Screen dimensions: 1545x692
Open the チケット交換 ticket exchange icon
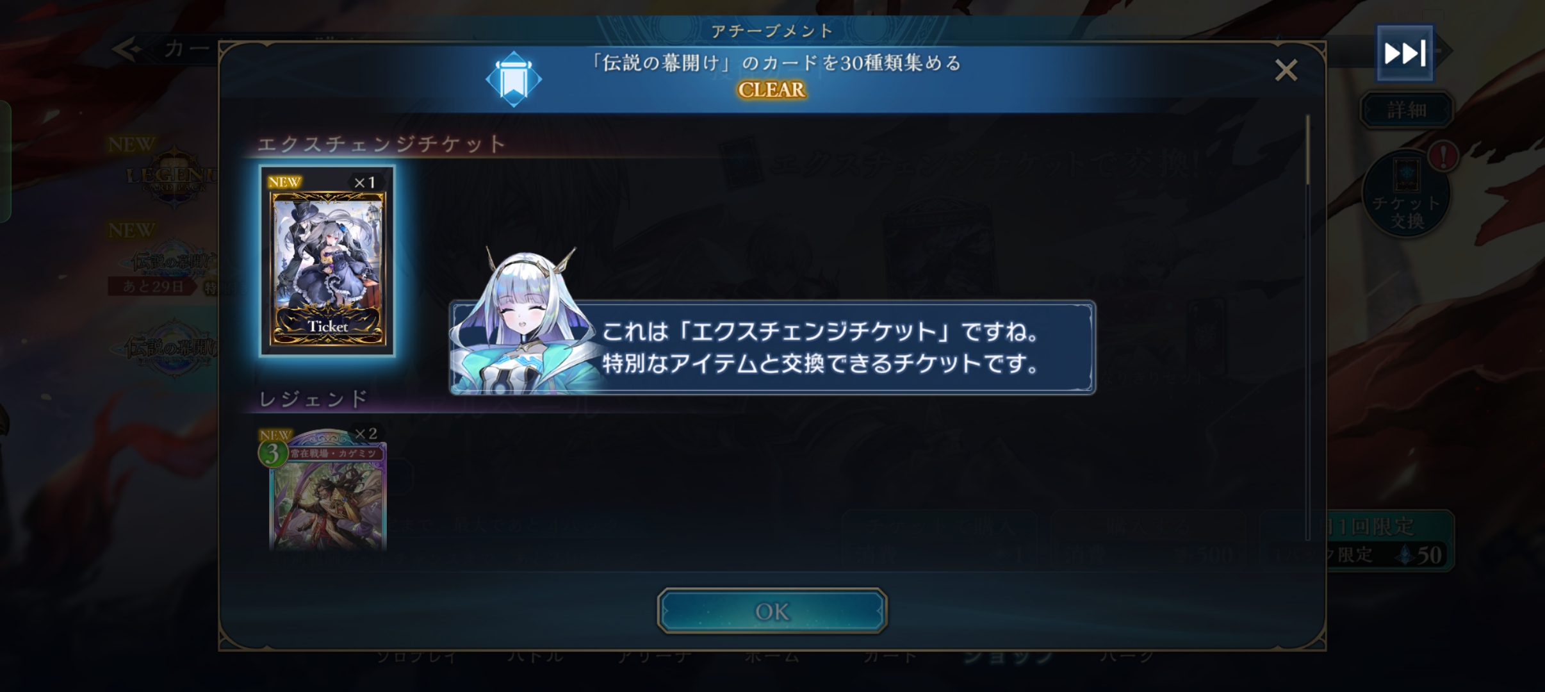click(1406, 194)
